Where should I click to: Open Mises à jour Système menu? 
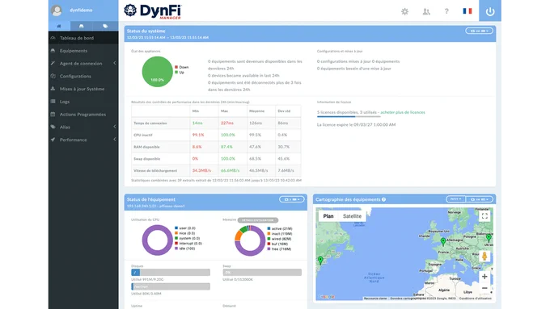click(83, 89)
